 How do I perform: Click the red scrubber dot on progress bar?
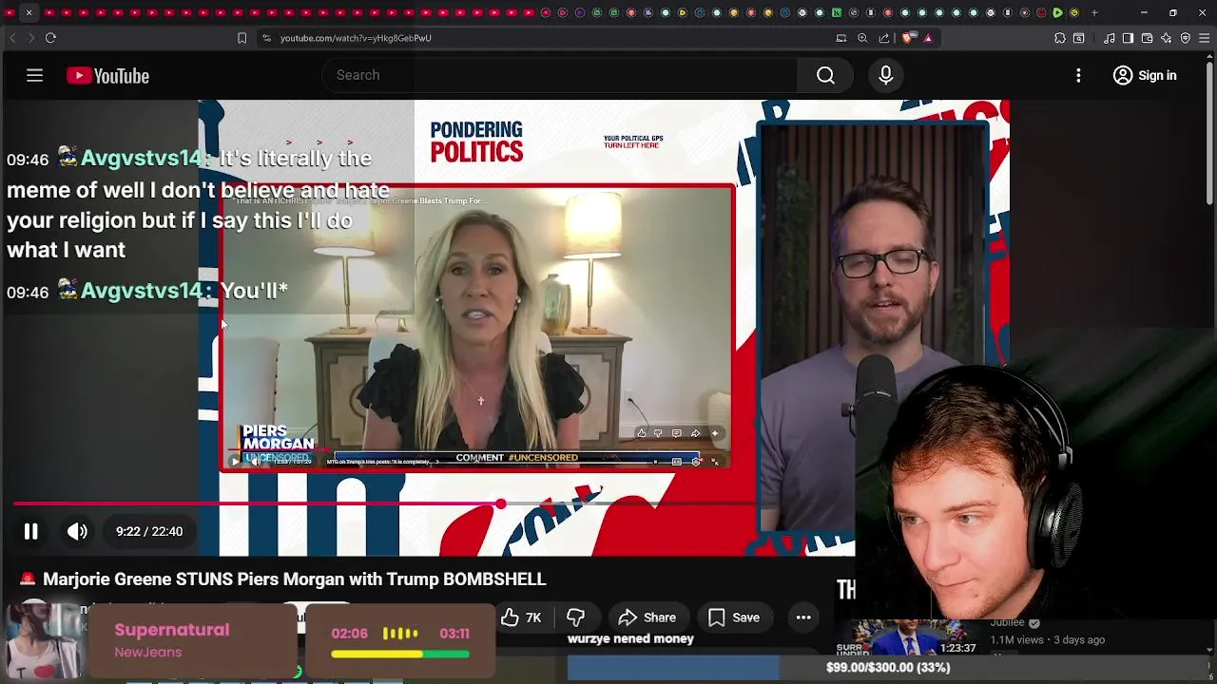[501, 504]
